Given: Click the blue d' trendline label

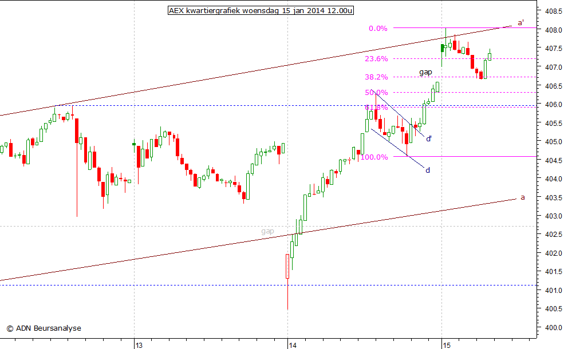Looking at the screenshot, I should [429, 138].
